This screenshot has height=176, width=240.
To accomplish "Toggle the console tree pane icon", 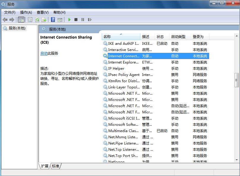I will [x=21, y=20].
